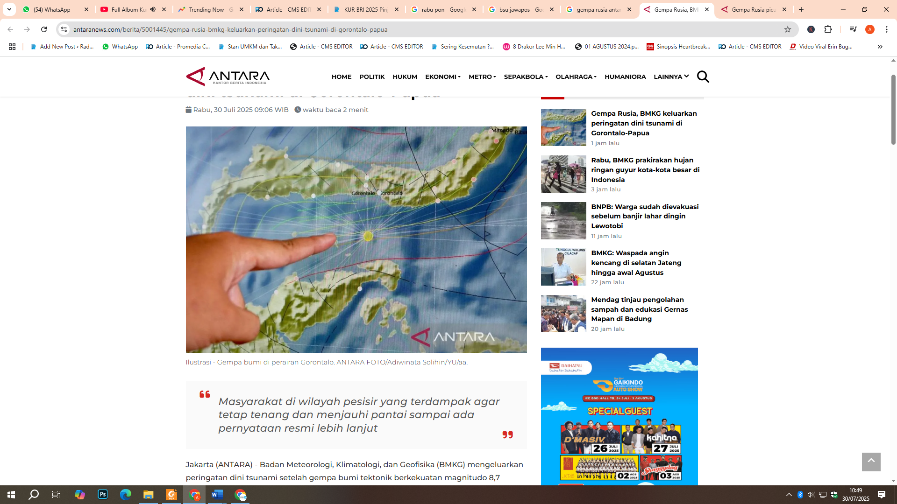Open article Gempa Rusia BMKG peringatan dini

point(644,123)
